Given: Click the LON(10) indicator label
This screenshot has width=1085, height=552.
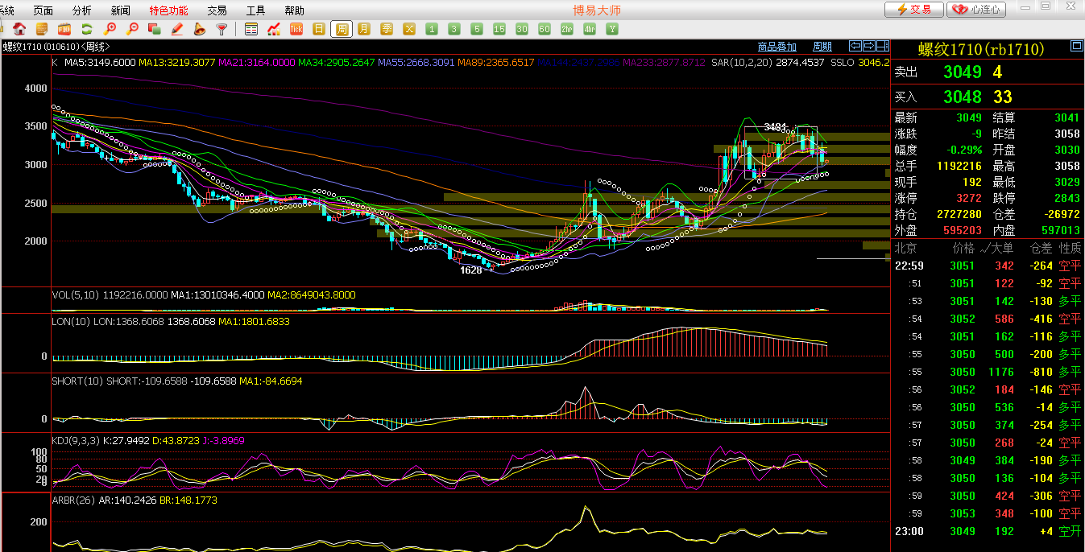Looking at the screenshot, I should coord(72,321).
